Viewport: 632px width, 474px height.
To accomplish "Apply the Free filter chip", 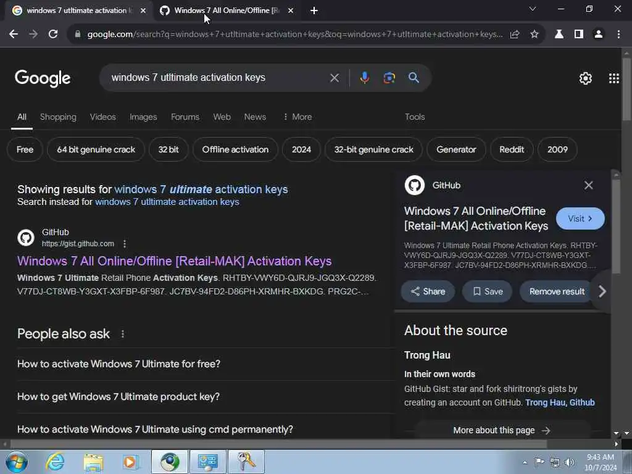I will point(25,149).
